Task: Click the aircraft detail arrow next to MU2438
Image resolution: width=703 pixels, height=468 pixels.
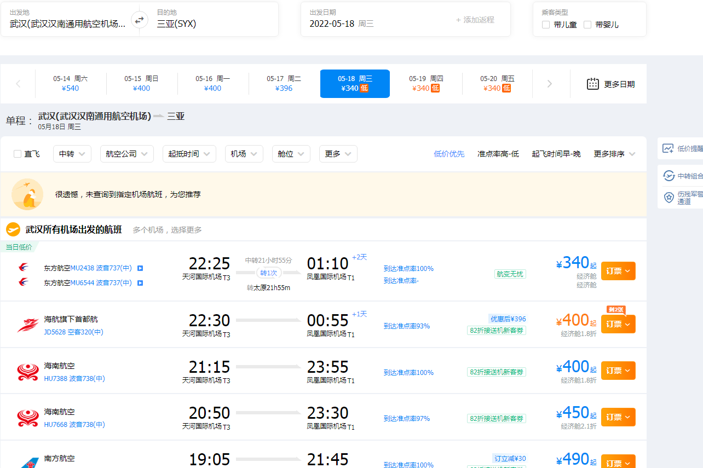Action: tap(141, 268)
